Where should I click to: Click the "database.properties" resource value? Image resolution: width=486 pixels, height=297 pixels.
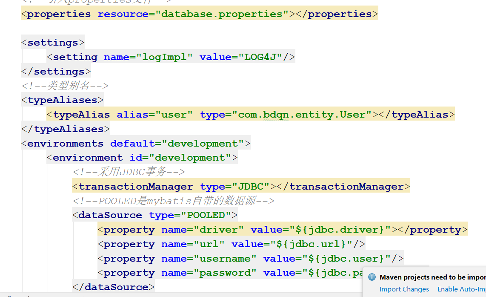[x=222, y=14]
